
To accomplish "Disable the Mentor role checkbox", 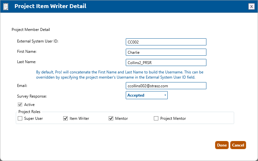I will 111,118.
